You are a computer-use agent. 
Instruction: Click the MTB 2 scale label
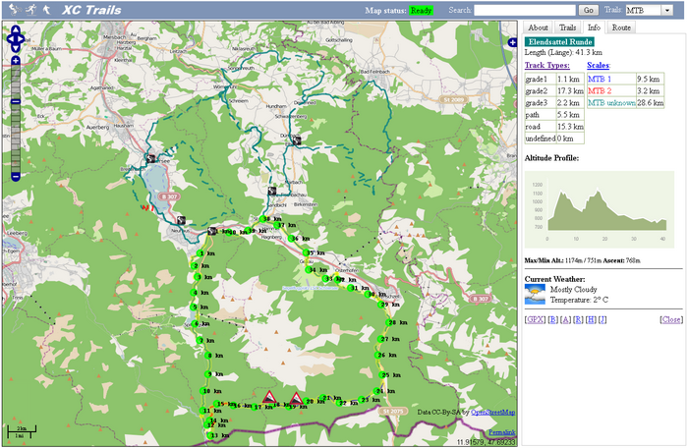coord(600,90)
